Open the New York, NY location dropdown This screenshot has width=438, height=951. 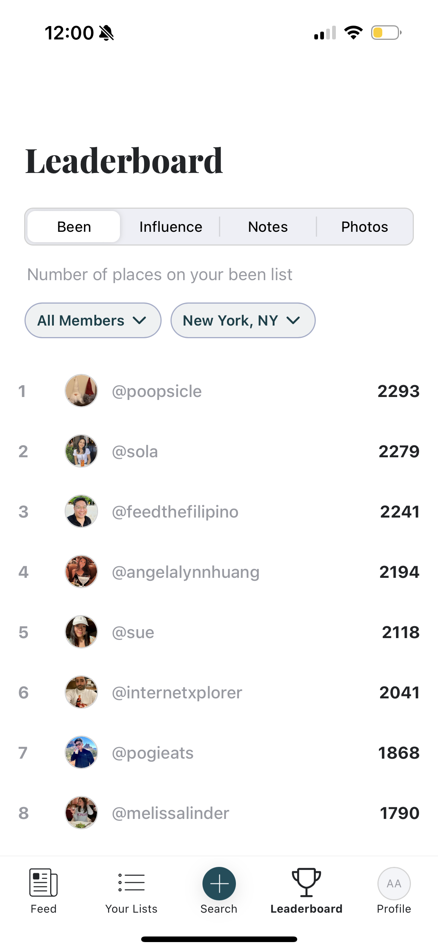(x=243, y=320)
